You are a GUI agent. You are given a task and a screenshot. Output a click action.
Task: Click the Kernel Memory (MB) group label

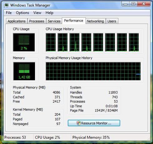(28, 109)
